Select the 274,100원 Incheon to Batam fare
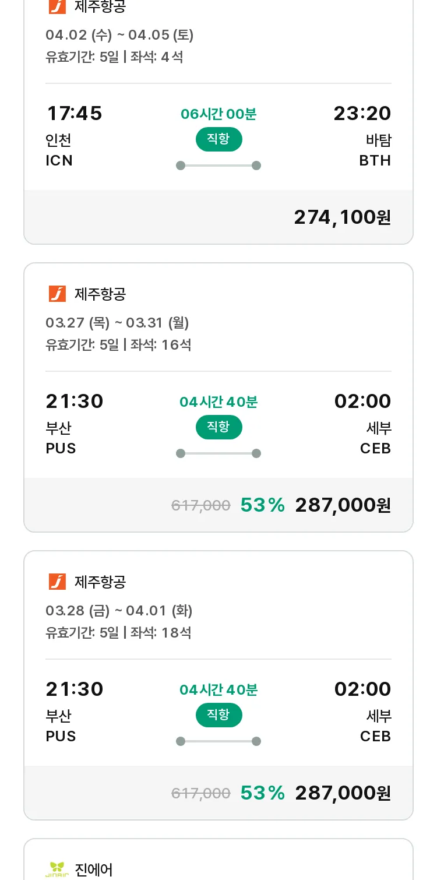 click(x=342, y=217)
